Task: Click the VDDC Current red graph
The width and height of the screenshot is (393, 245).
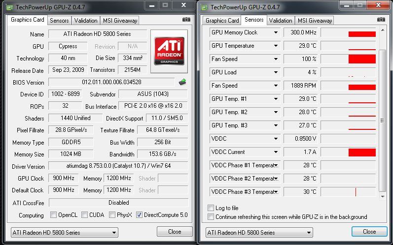Action: [x=362, y=152]
